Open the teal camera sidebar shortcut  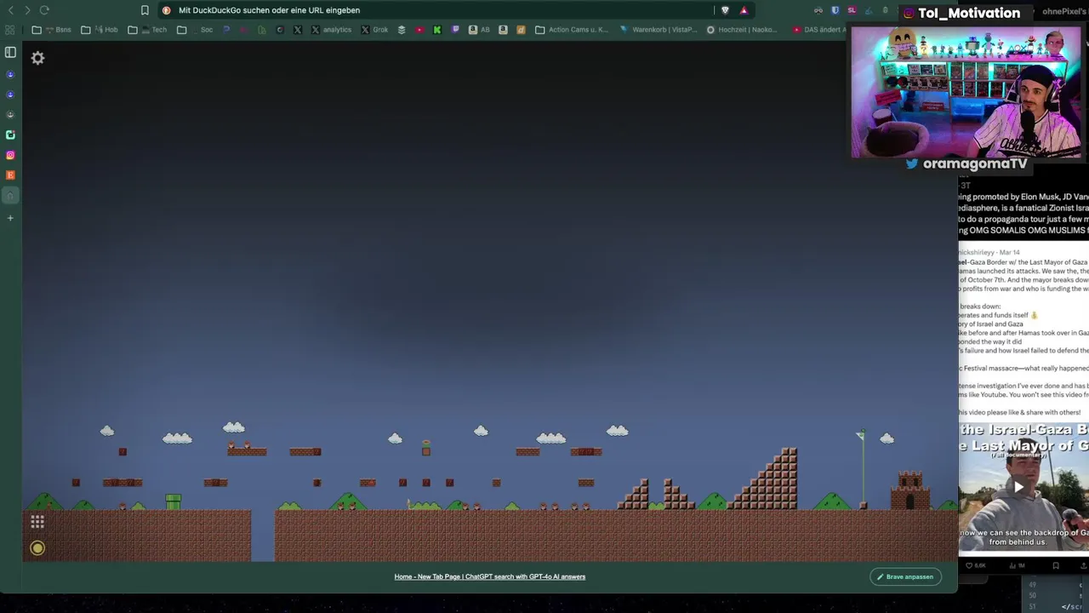coord(10,135)
